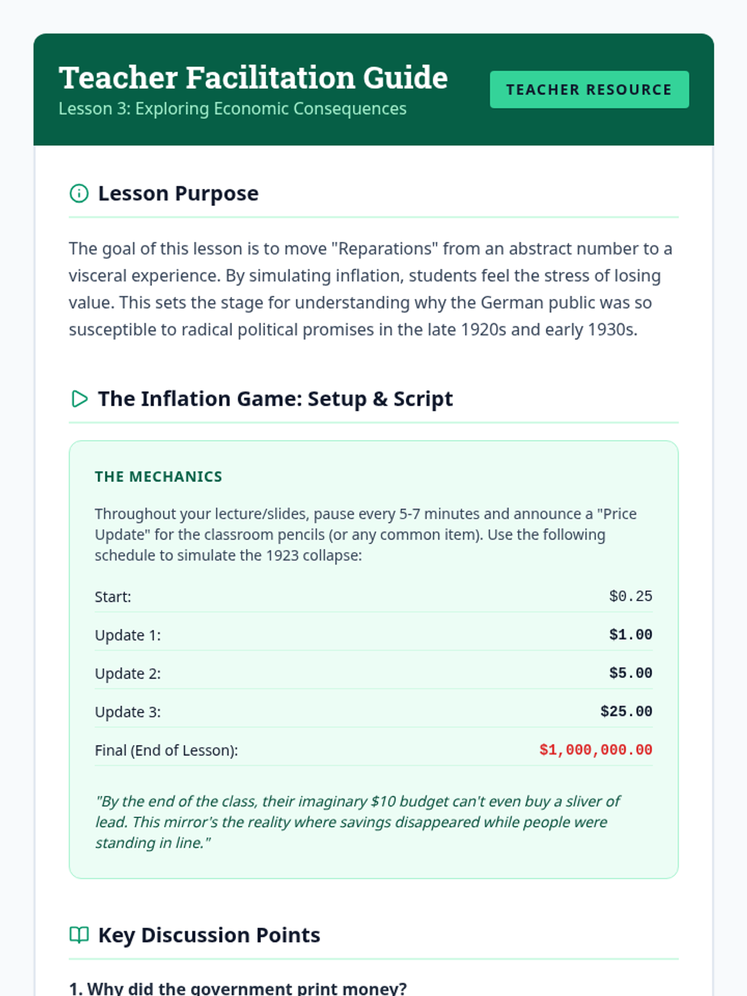Click The Inflation Game: Setup & Script heading

(x=275, y=399)
